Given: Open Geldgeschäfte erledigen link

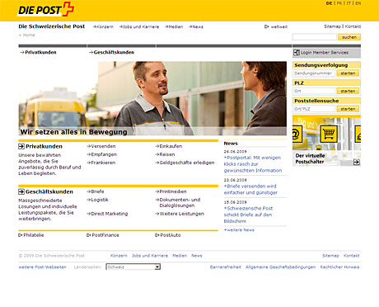Looking at the screenshot, I should point(185,163).
